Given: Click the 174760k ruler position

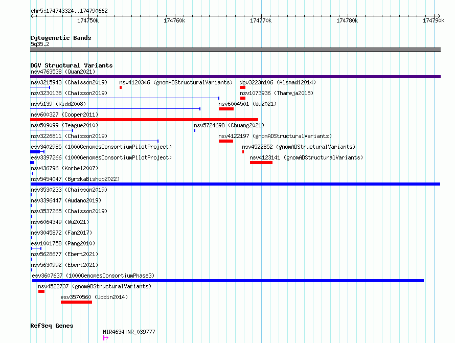Looking at the screenshot, I should click(x=174, y=20).
